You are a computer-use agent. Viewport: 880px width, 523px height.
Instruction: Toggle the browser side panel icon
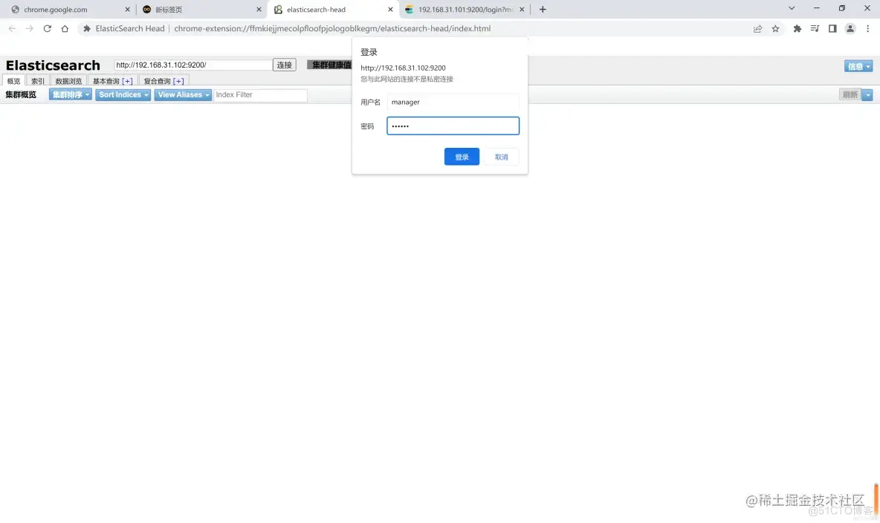[x=832, y=29]
